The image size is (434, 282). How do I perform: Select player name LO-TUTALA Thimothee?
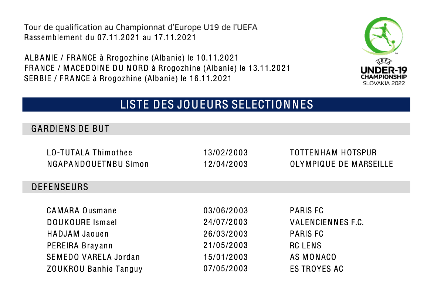89,153
